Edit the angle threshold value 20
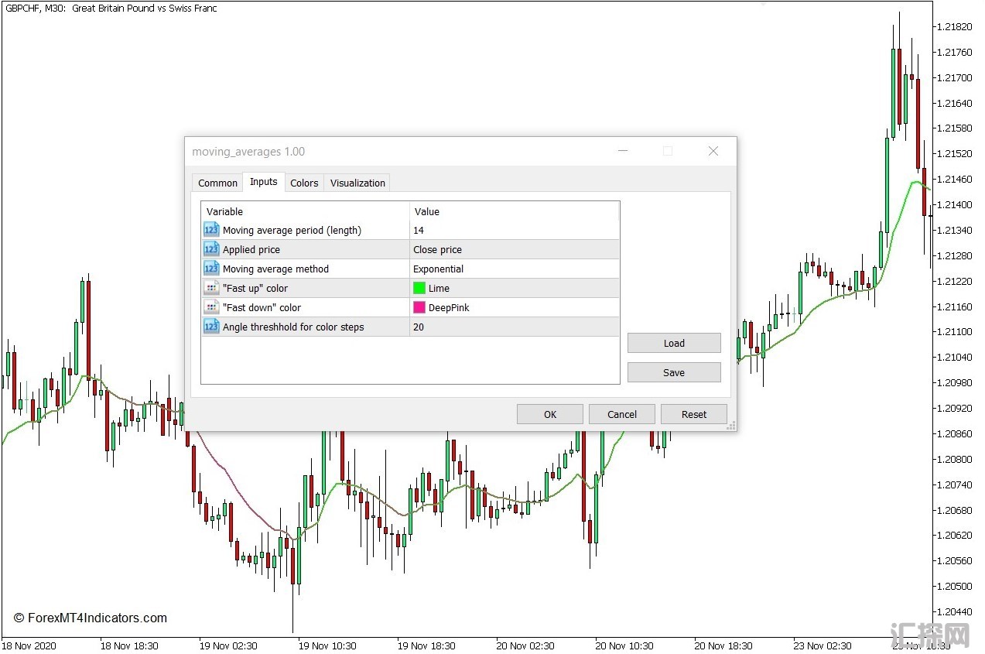 click(x=515, y=327)
